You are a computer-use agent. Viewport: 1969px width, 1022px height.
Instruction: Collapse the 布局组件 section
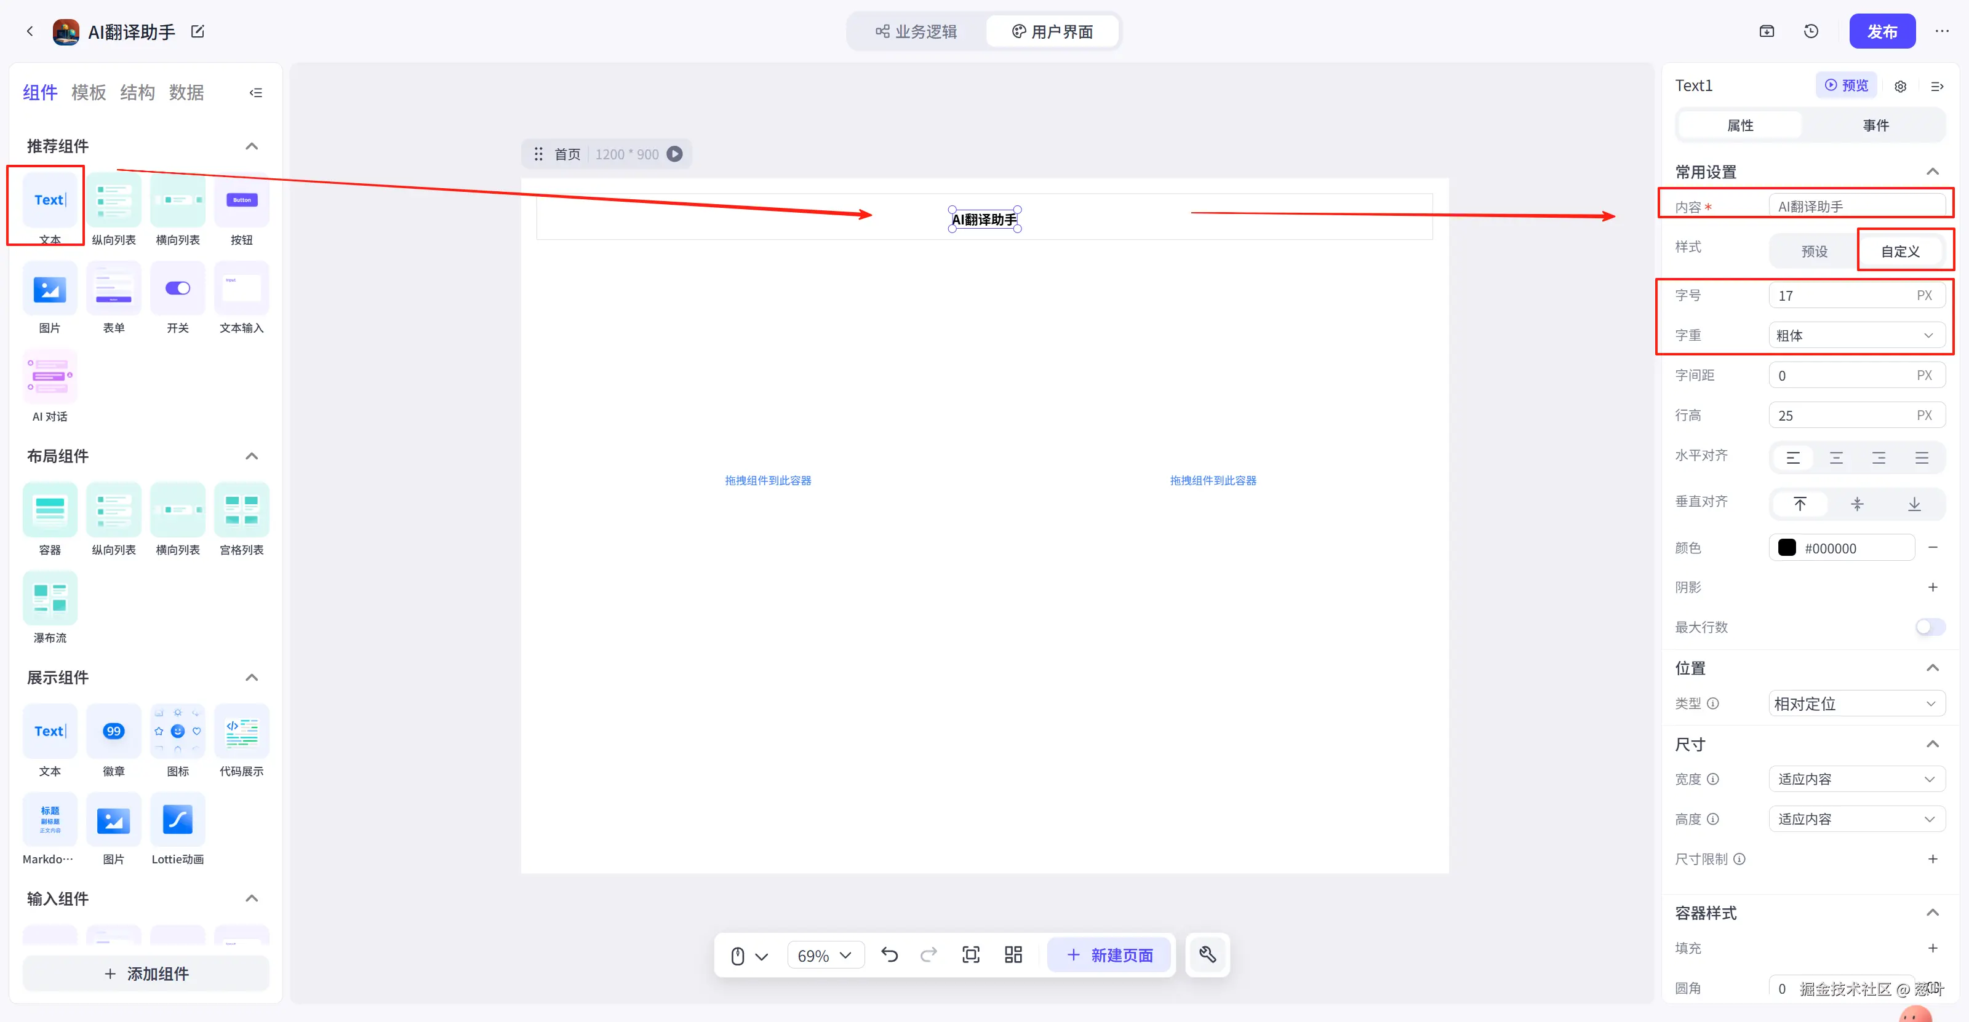coord(252,456)
